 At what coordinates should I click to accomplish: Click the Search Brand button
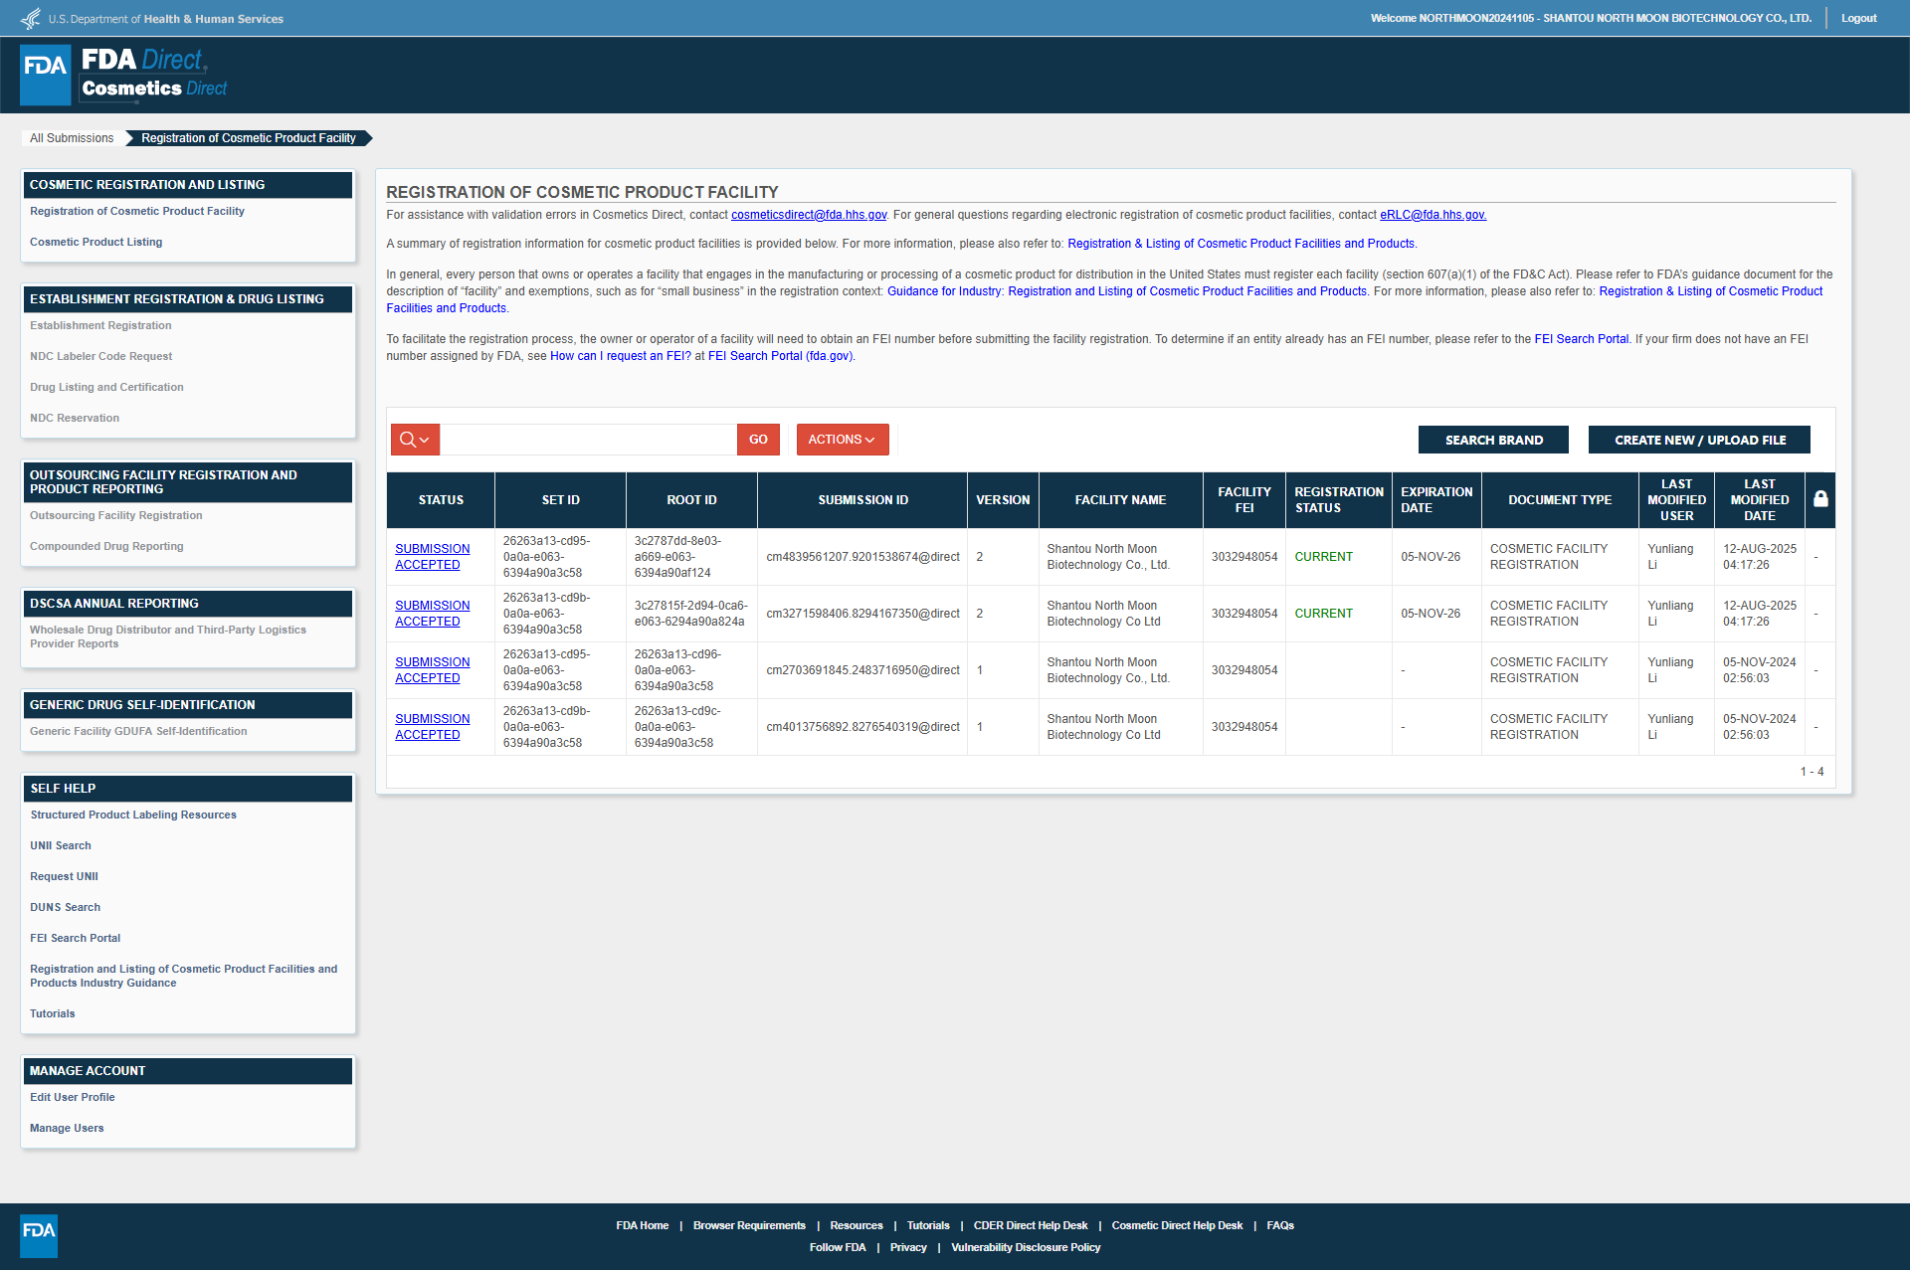1493,440
